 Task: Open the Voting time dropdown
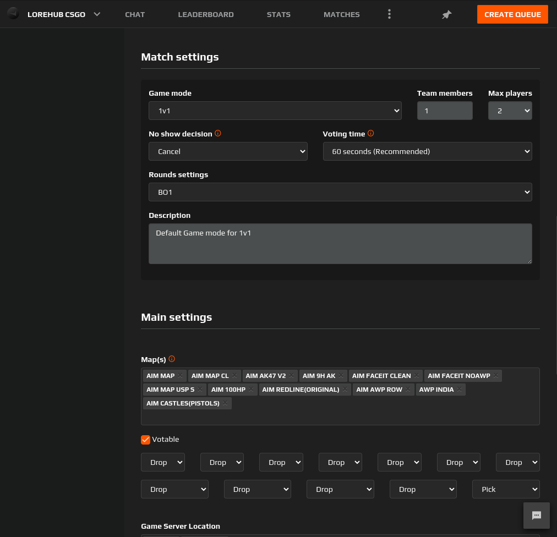tap(427, 151)
